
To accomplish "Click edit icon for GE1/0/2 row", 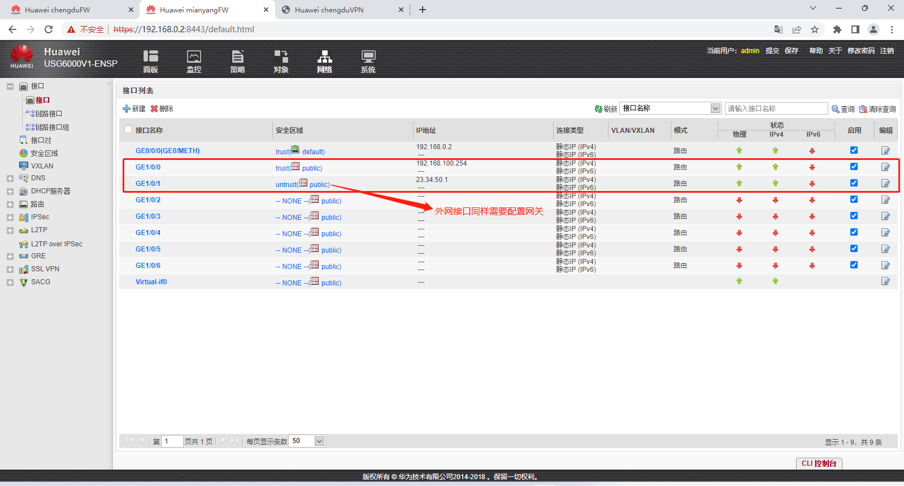I will [x=885, y=200].
